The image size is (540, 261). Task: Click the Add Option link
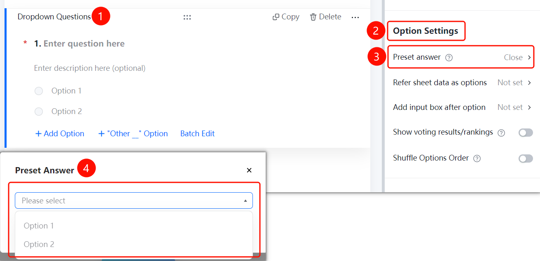[60, 133]
